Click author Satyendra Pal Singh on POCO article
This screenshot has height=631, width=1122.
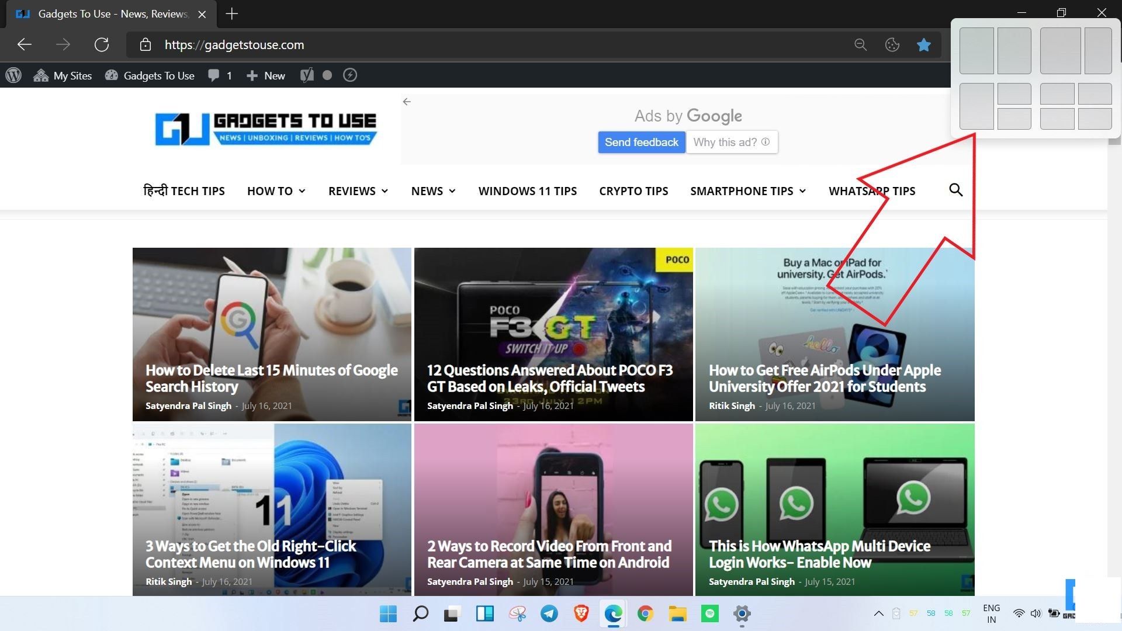[470, 405]
